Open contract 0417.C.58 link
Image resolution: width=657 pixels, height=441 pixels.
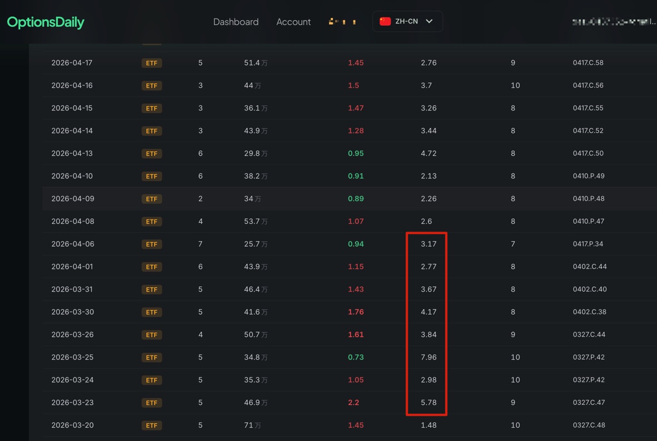click(588, 63)
